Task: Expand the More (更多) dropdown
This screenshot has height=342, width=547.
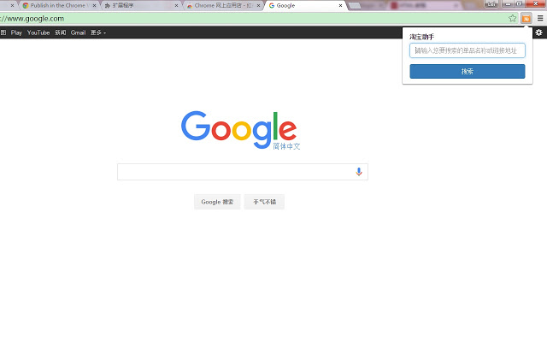Action: (98, 32)
